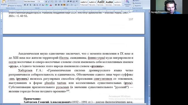Align text left
This screenshot has width=188, height=105.
56,5
